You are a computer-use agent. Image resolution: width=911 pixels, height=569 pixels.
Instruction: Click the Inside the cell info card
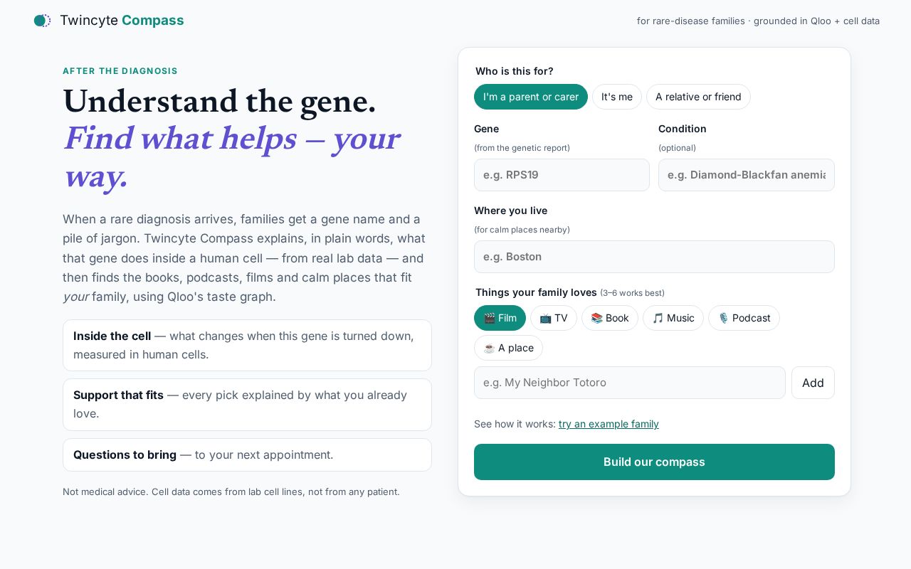click(247, 345)
